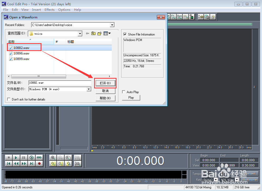The image size is (262, 191).
Task: Open the Options menu
Action: click(x=64, y=10)
